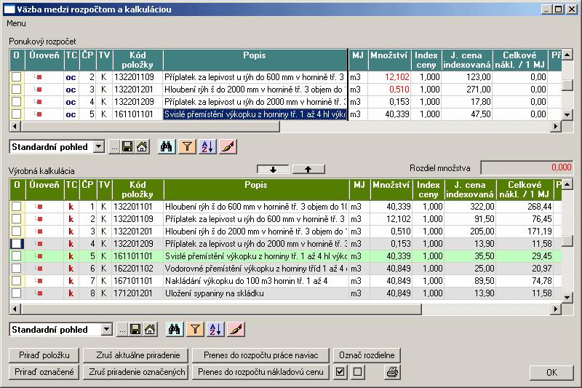This screenshot has width=582, height=388.
Task: Click Kód položky header in upper table
Action: [x=137, y=60]
